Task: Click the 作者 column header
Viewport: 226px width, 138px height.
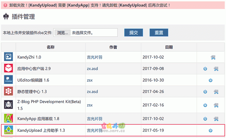Action: 113,47
